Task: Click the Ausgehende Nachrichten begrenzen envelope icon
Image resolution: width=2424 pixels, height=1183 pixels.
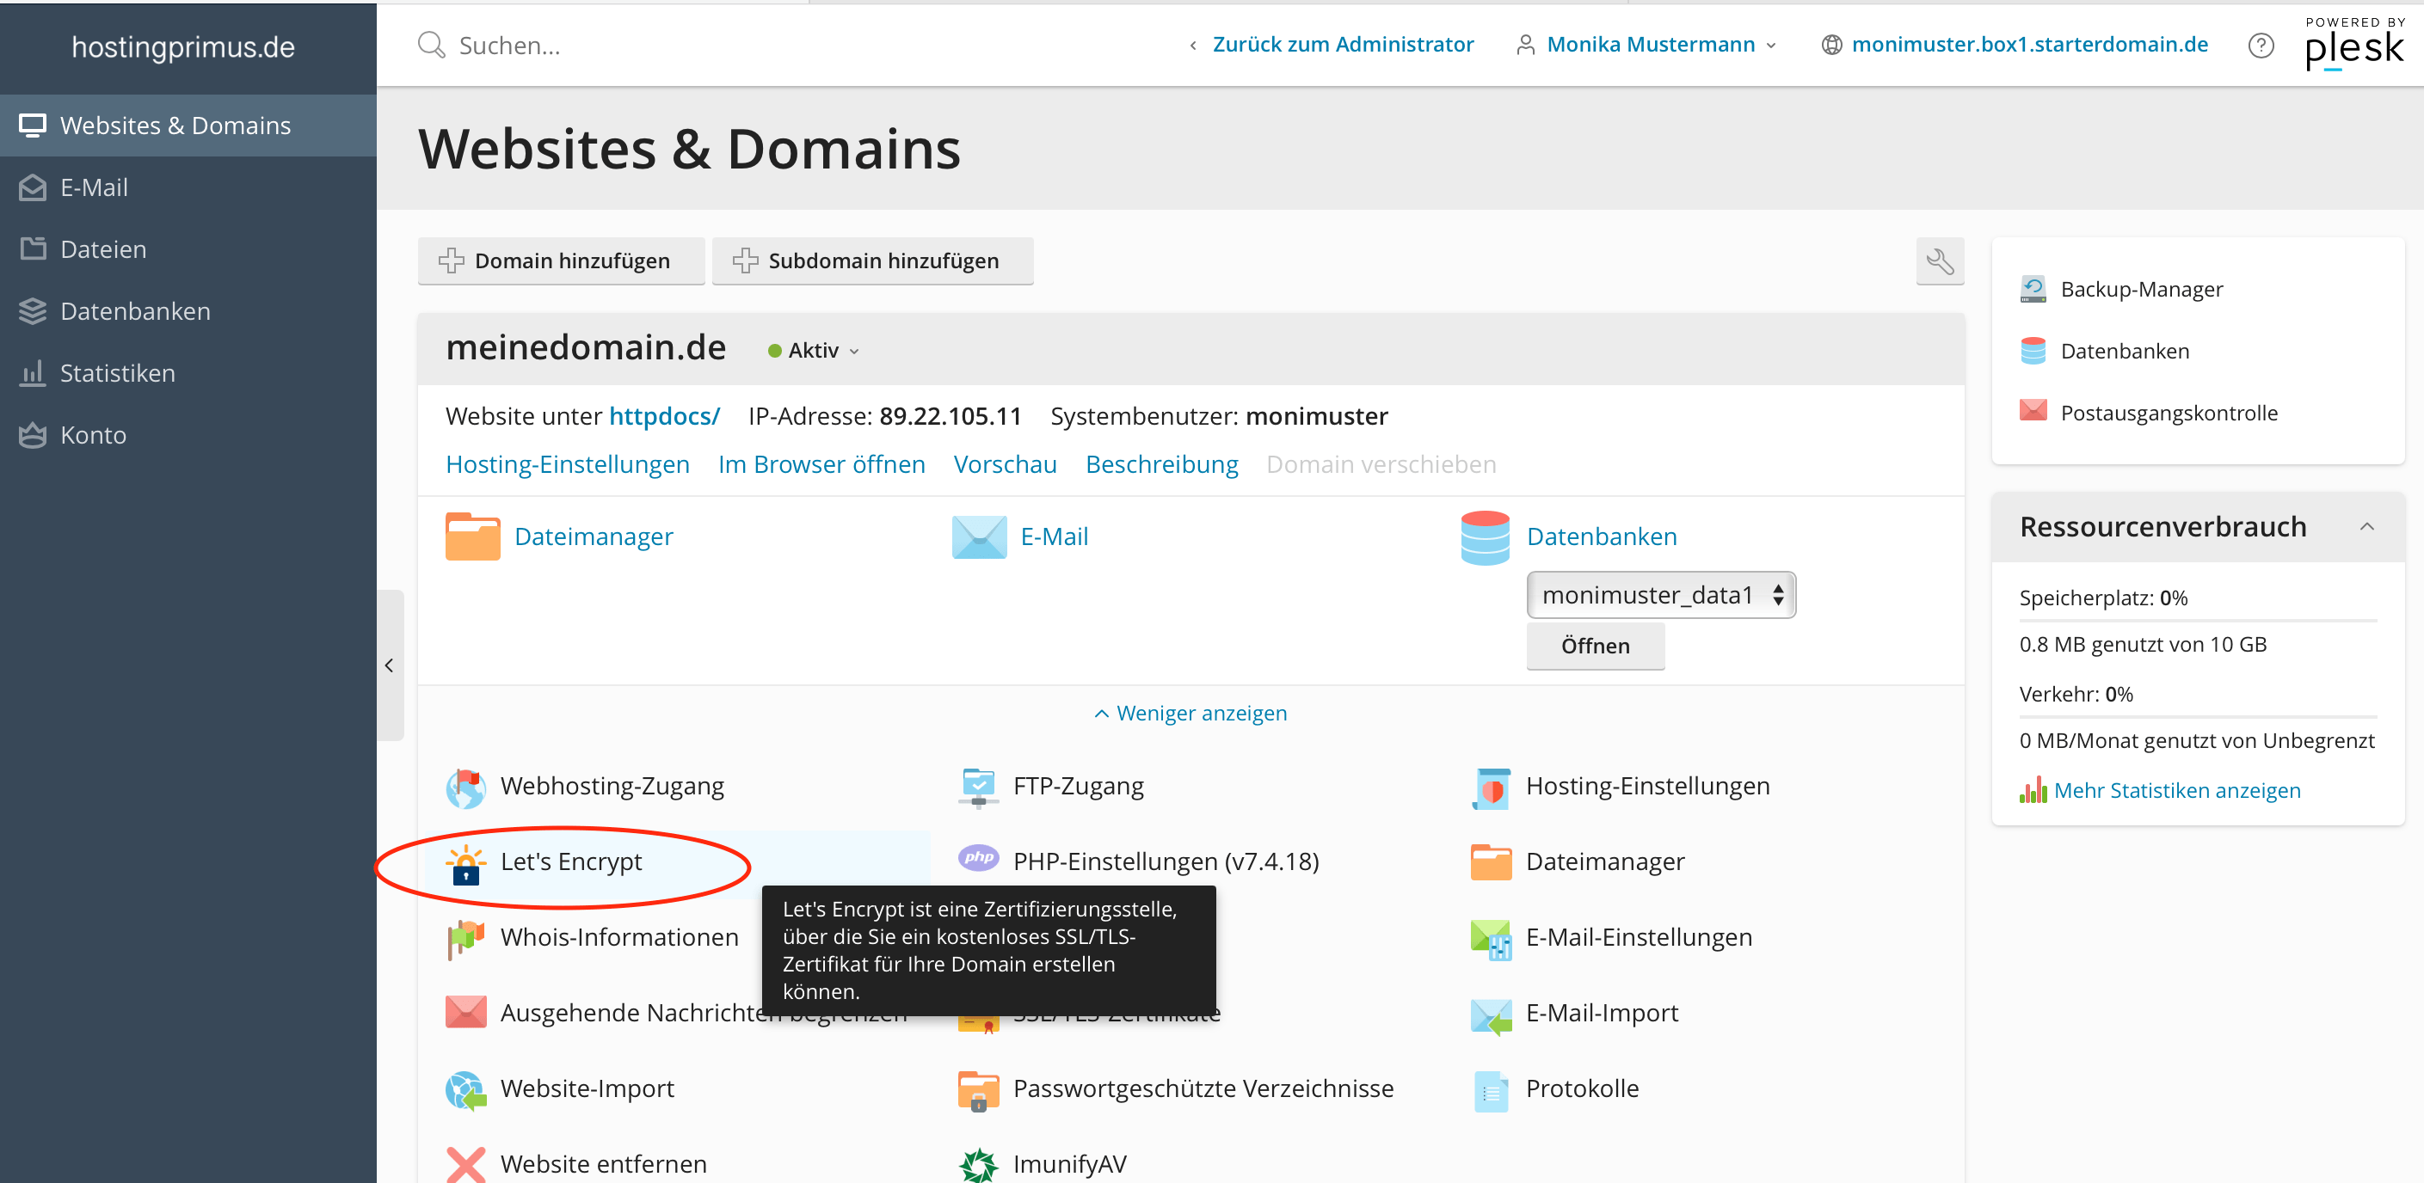Action: pos(466,1012)
